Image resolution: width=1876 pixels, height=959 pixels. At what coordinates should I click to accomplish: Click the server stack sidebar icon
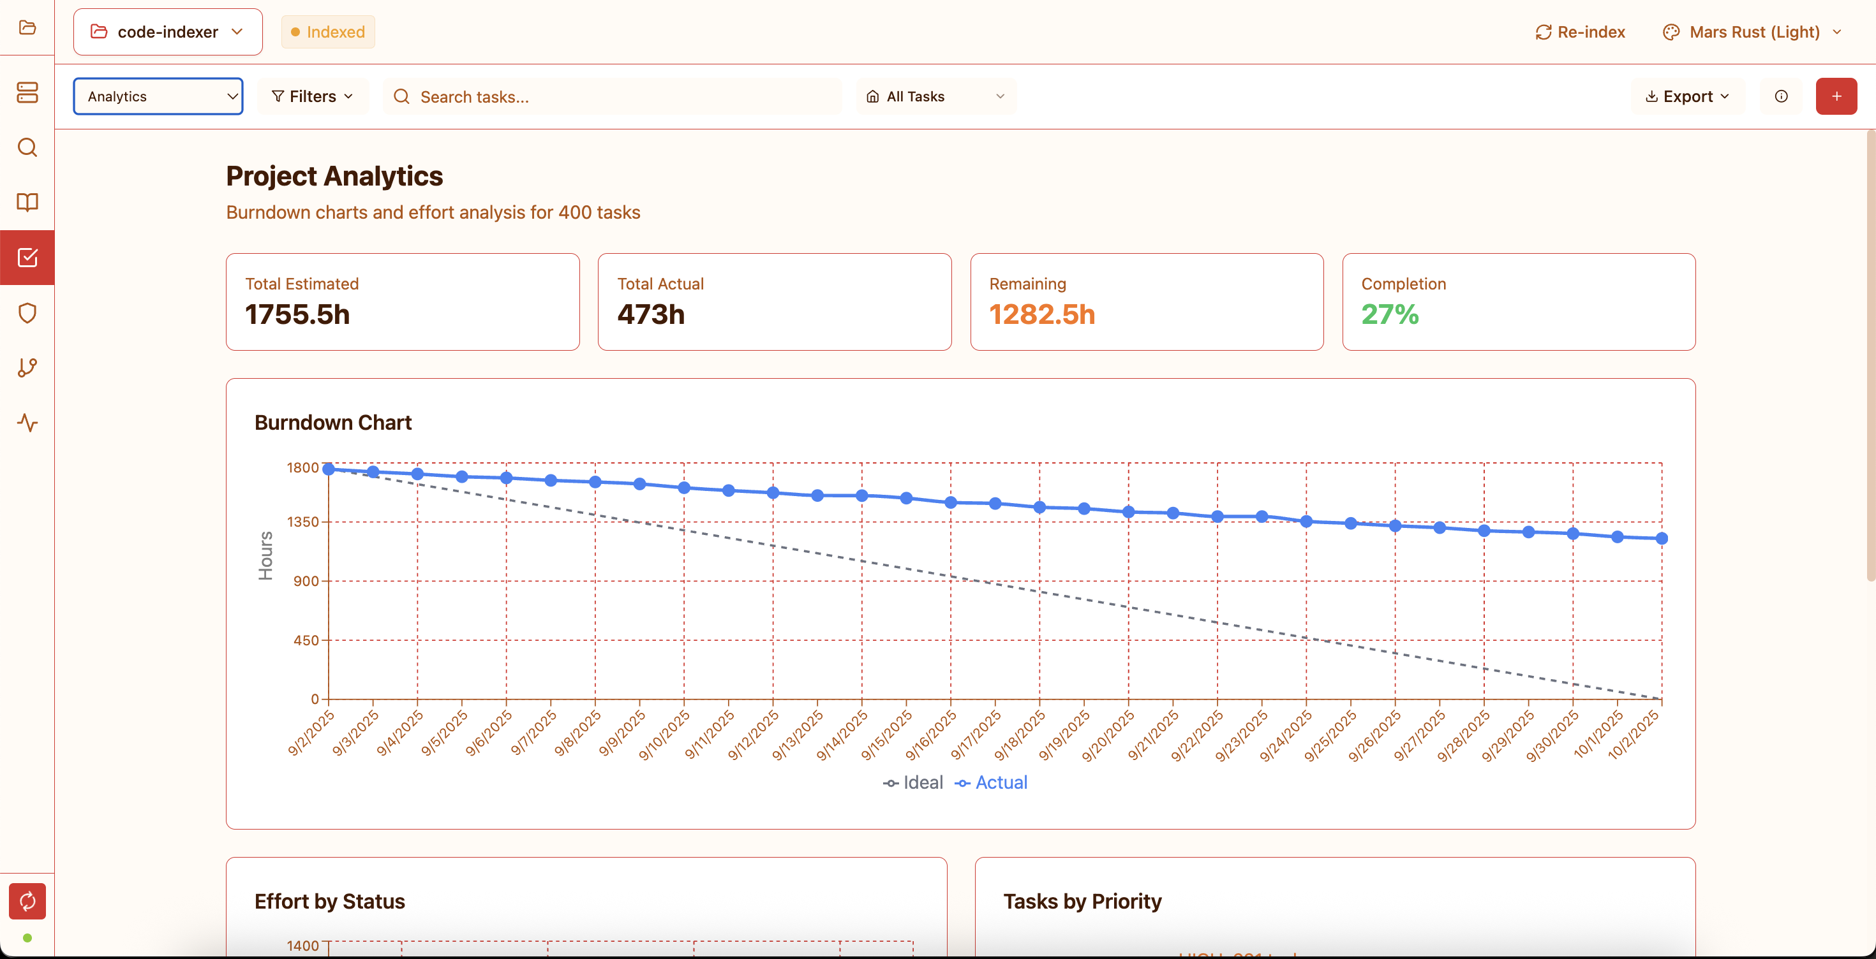click(27, 92)
